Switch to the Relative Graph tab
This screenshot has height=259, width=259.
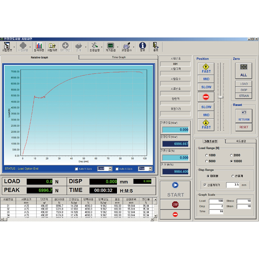click(x=39, y=57)
